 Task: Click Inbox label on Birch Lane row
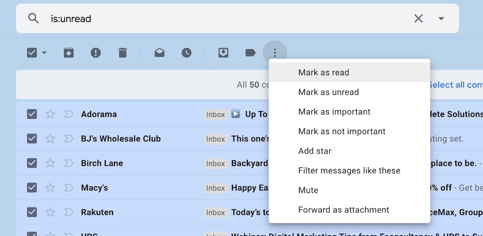click(215, 164)
